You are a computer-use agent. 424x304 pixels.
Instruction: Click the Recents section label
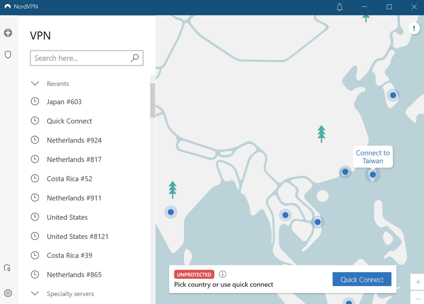coord(58,84)
